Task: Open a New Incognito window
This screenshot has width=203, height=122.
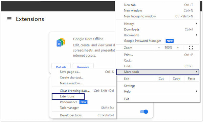Action: click(158, 16)
